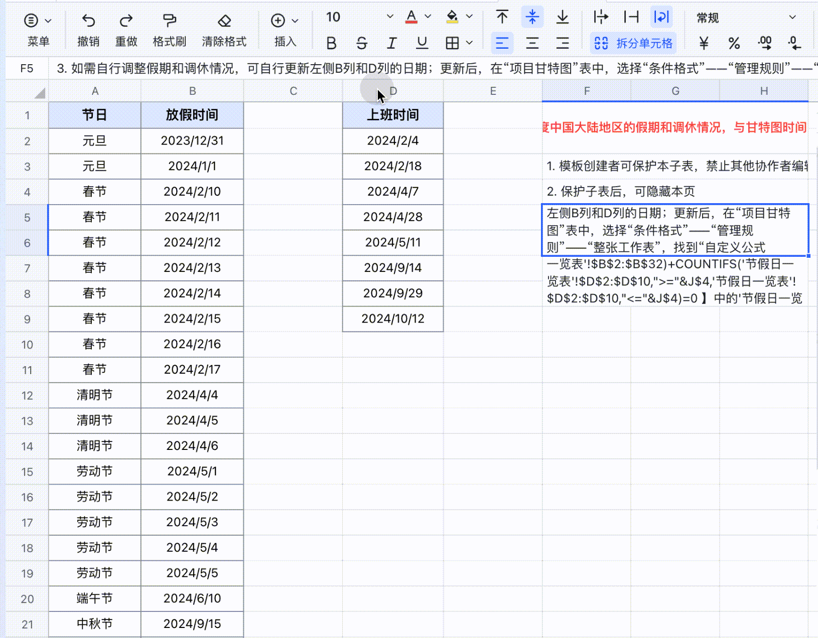This screenshot has width=818, height=638.
Task: Expand the borders dropdown arrow
Action: 469,43
